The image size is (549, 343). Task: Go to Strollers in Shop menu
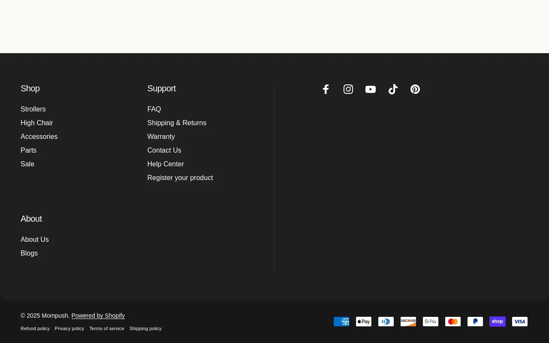coord(33,109)
